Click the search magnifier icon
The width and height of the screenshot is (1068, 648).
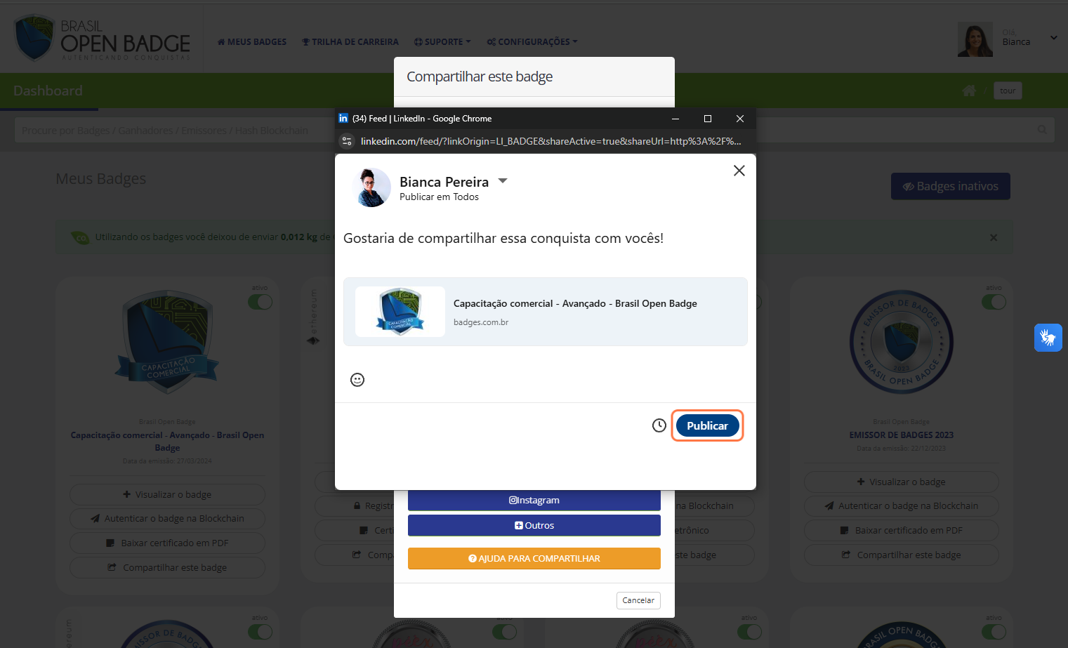[1042, 130]
